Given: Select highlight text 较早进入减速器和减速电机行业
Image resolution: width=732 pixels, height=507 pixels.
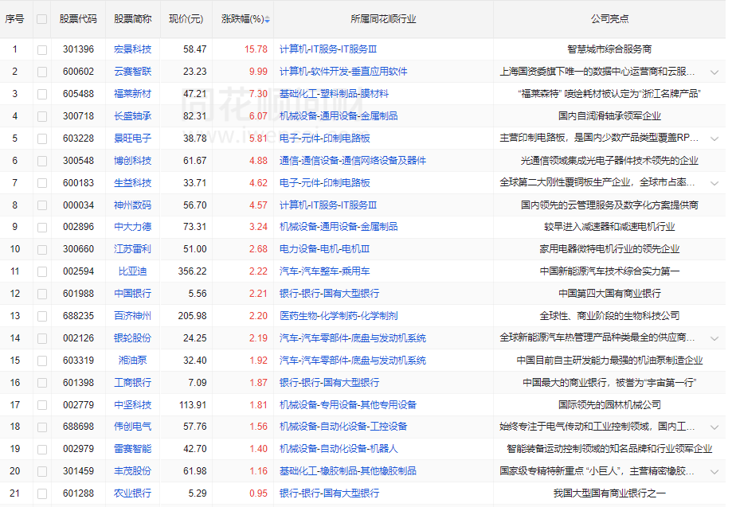Looking at the screenshot, I should click(609, 227).
